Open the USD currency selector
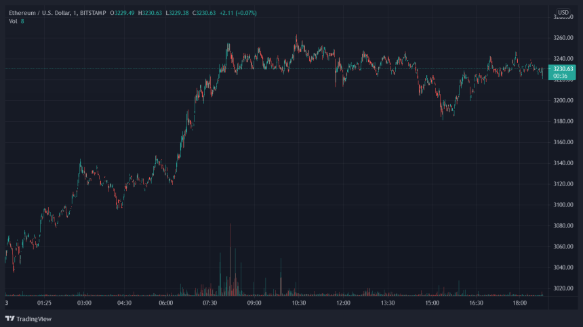This screenshot has width=583, height=327. tap(563, 12)
